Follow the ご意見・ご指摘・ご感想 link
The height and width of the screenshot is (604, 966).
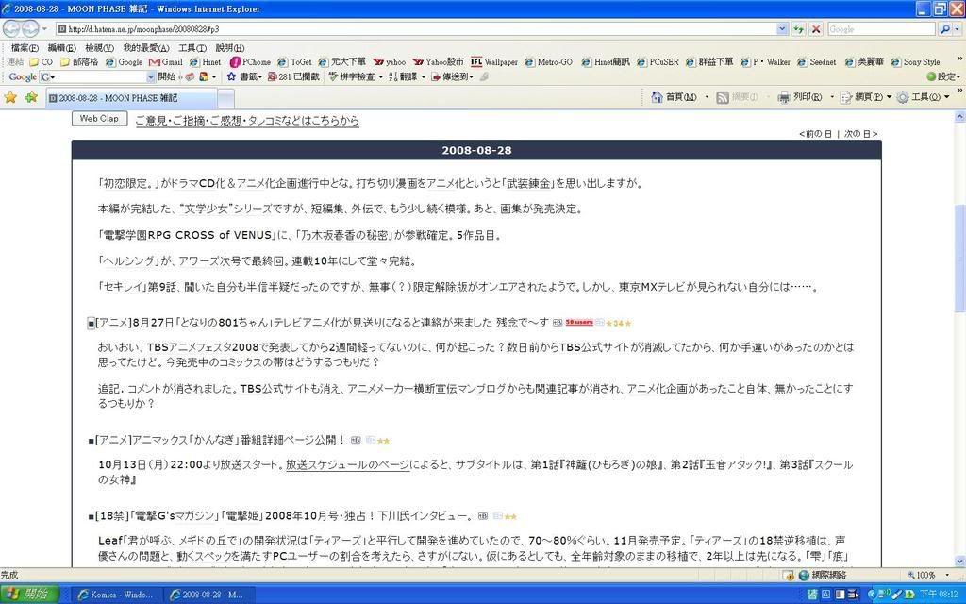tap(247, 121)
